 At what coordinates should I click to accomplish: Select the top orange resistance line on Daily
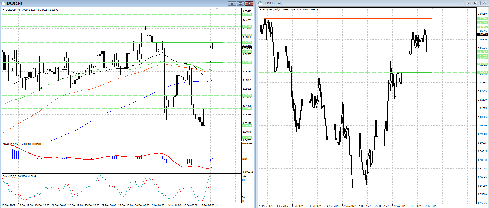348,19
